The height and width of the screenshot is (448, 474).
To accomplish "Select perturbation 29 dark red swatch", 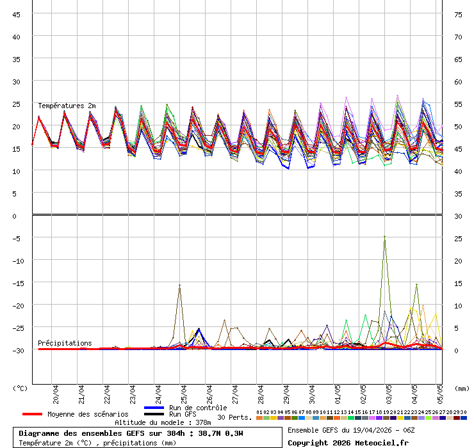I will [x=457, y=418].
